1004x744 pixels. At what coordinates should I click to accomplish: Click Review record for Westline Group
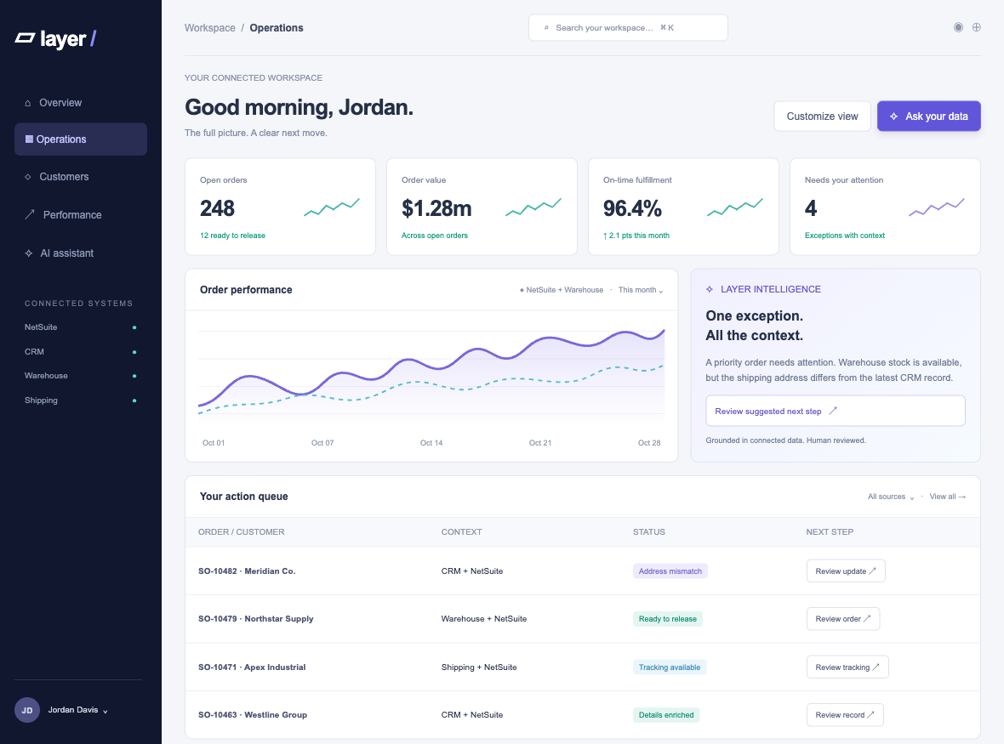(845, 714)
